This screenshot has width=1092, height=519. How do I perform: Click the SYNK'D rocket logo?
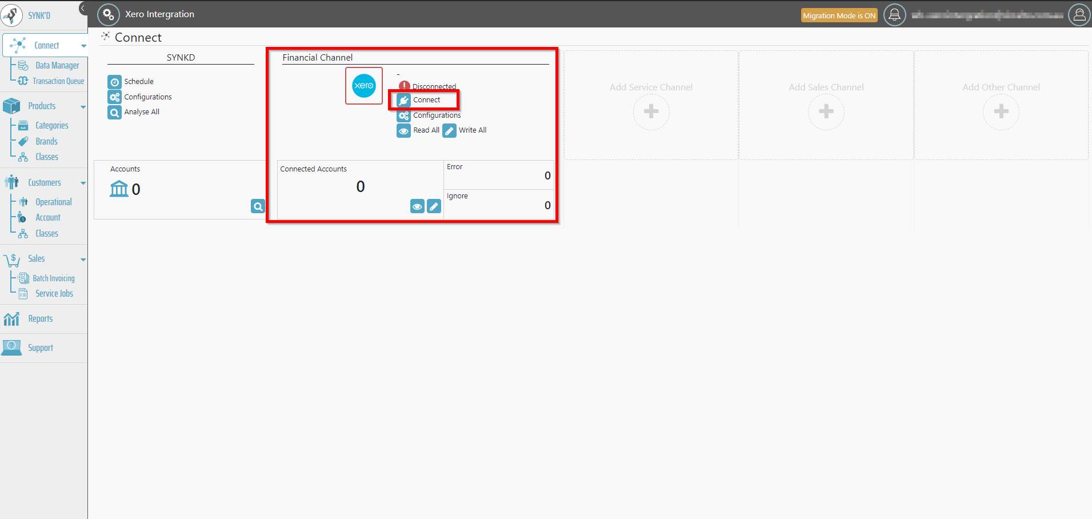pyautogui.click(x=12, y=15)
